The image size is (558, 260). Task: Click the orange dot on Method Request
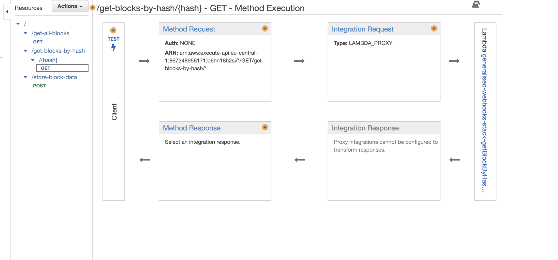click(x=265, y=28)
